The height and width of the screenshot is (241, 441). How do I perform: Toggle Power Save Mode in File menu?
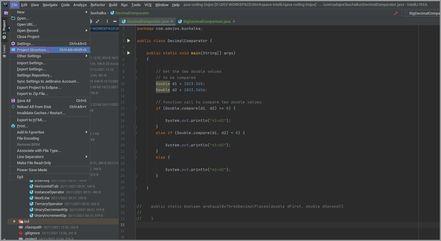tap(32, 170)
